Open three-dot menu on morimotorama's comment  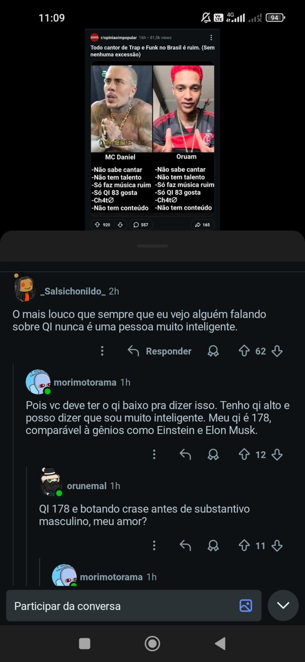pos(154,454)
